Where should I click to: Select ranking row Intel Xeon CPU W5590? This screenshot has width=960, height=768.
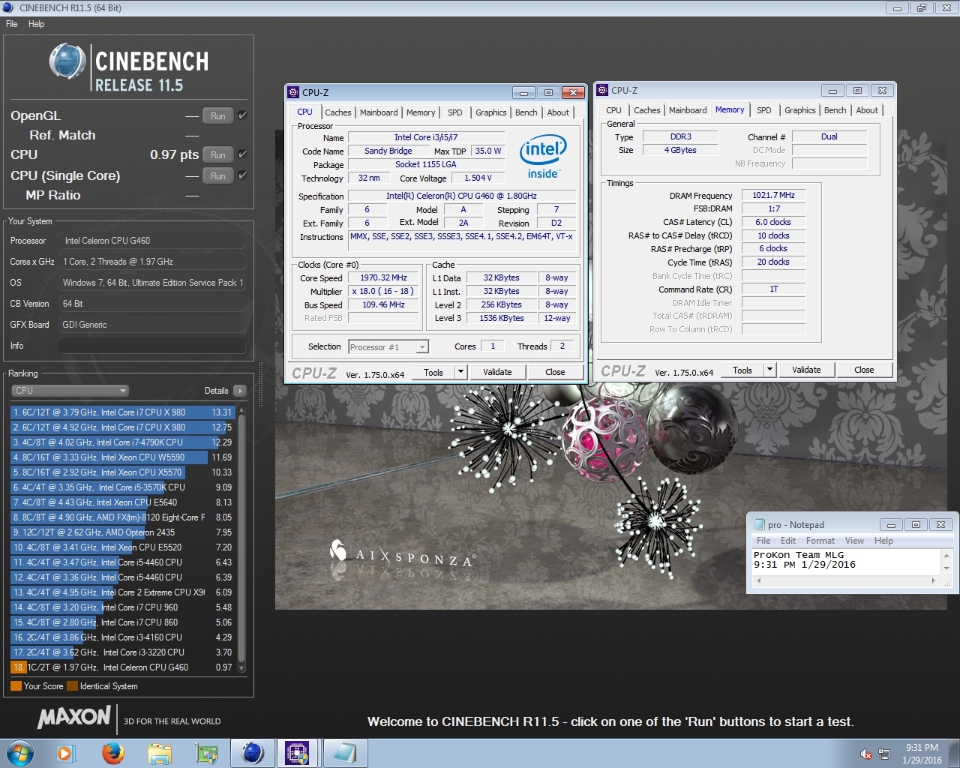coord(122,457)
